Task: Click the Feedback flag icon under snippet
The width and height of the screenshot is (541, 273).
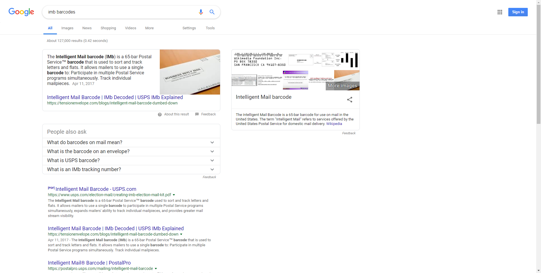Action: pos(197,114)
